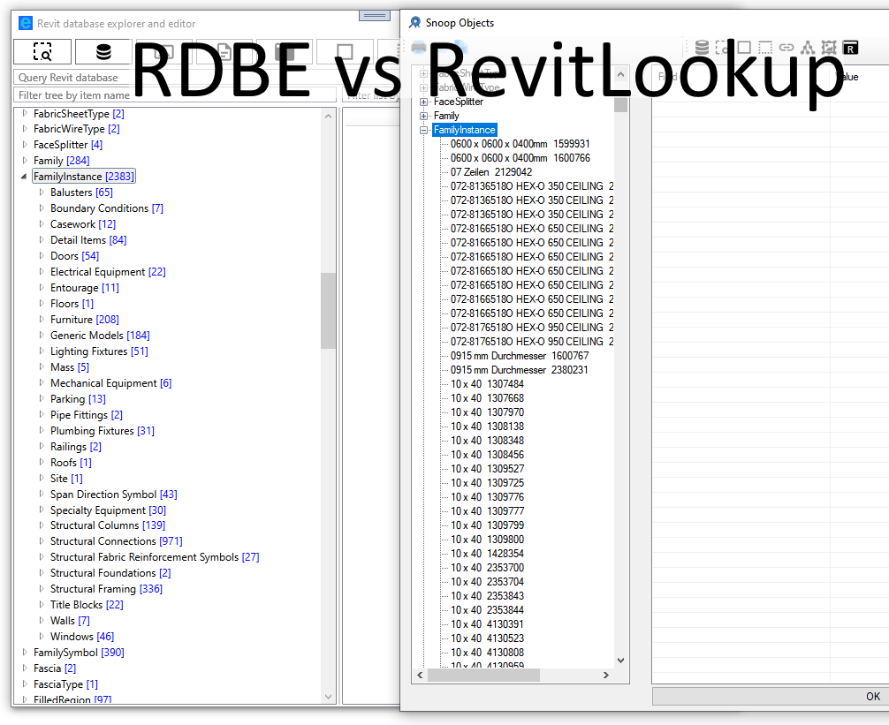
Task: Expand the Structural Connections [971] category
Action: tap(42, 541)
